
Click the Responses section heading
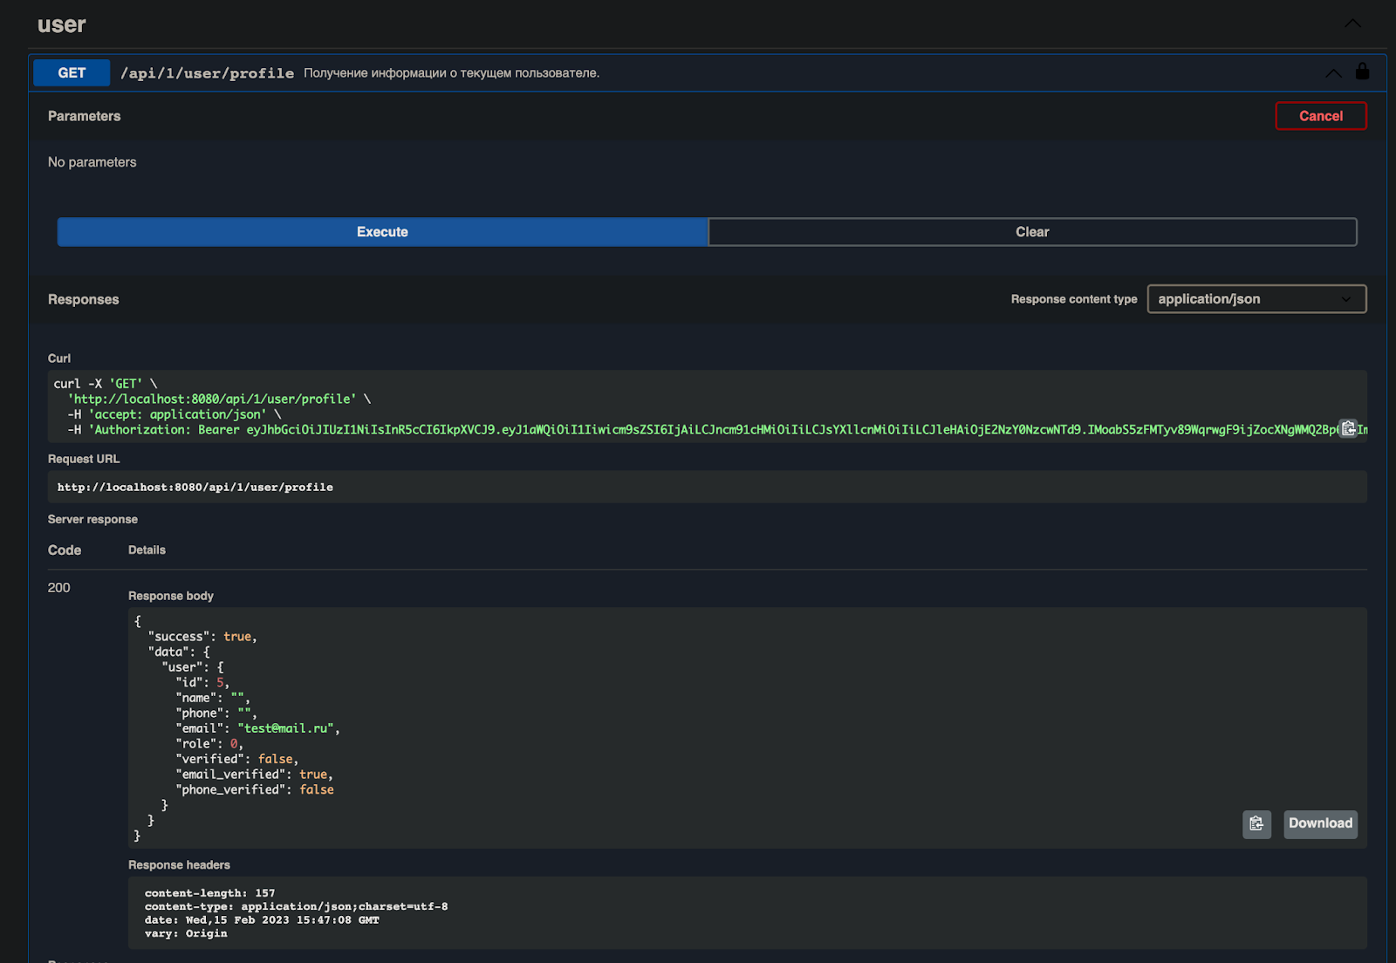click(84, 299)
